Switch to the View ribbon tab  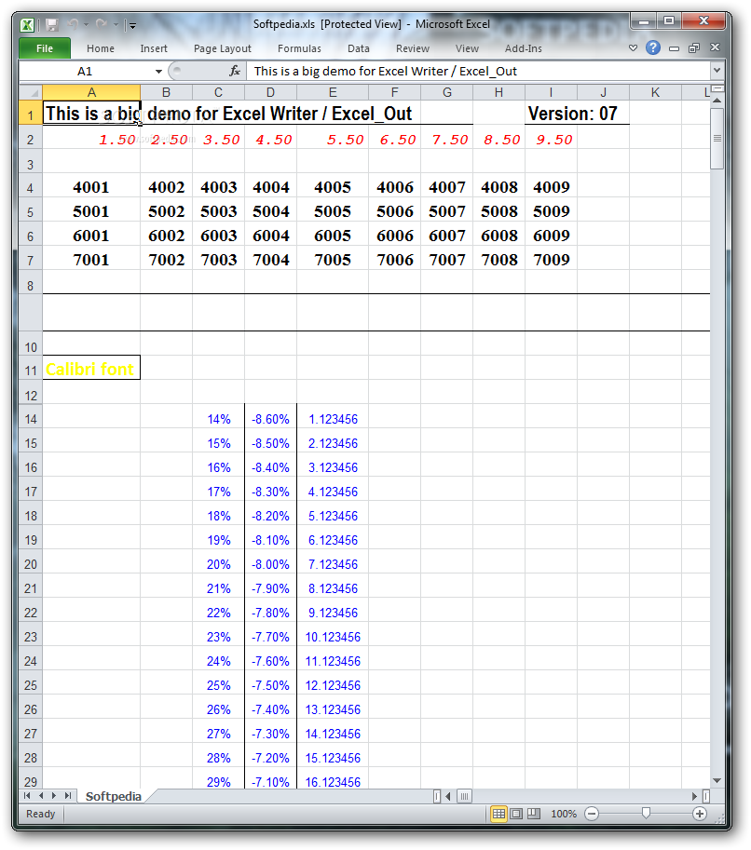click(467, 48)
